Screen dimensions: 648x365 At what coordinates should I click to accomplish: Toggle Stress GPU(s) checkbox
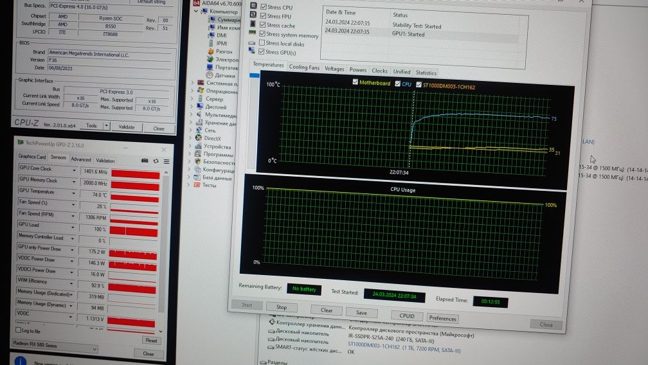[x=261, y=51]
